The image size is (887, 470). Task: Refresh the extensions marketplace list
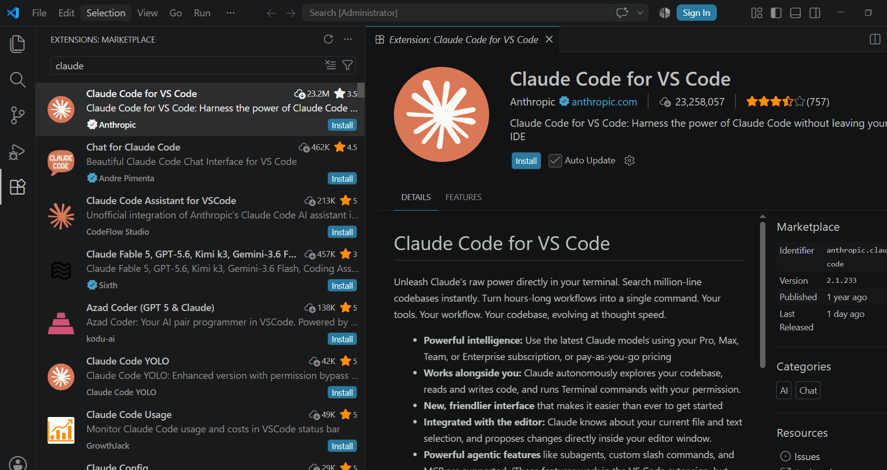coord(328,39)
